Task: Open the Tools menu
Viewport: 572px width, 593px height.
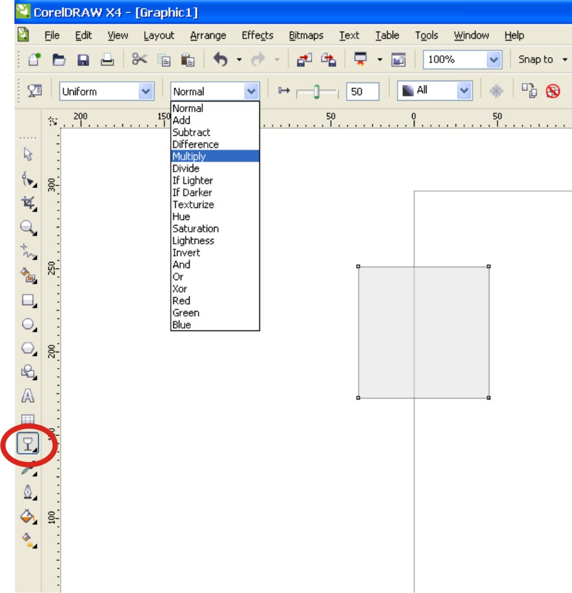Action: coord(427,35)
